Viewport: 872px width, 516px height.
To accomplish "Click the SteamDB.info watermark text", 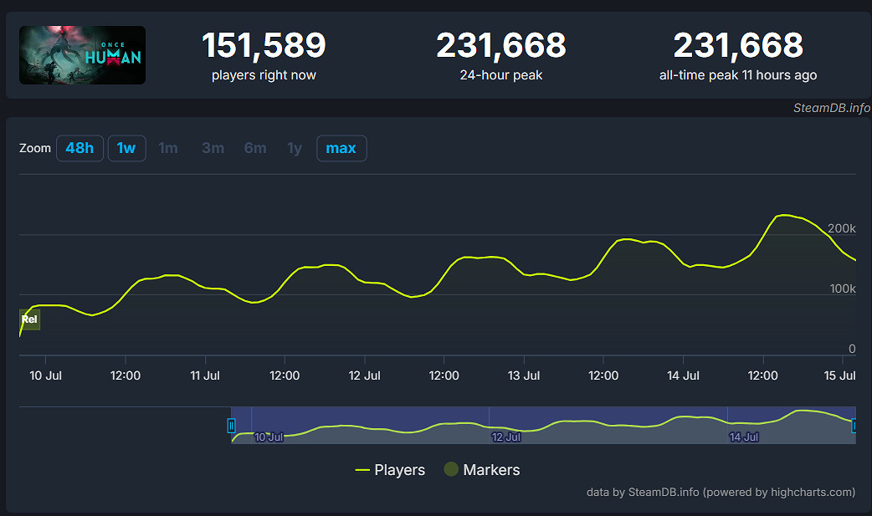I will click(x=831, y=108).
